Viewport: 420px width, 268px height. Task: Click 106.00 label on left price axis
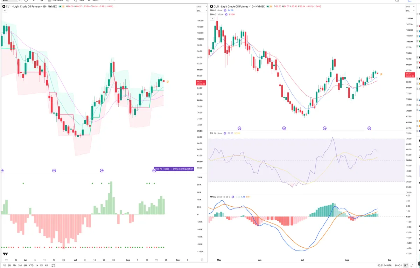pyautogui.click(x=200, y=21)
